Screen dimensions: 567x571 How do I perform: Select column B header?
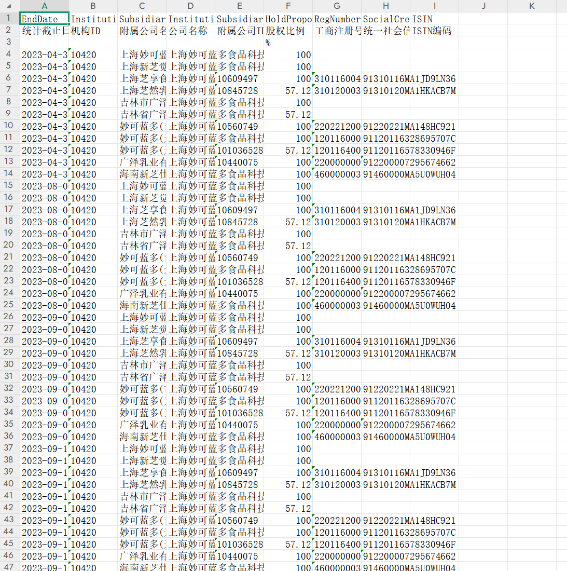coord(93,6)
